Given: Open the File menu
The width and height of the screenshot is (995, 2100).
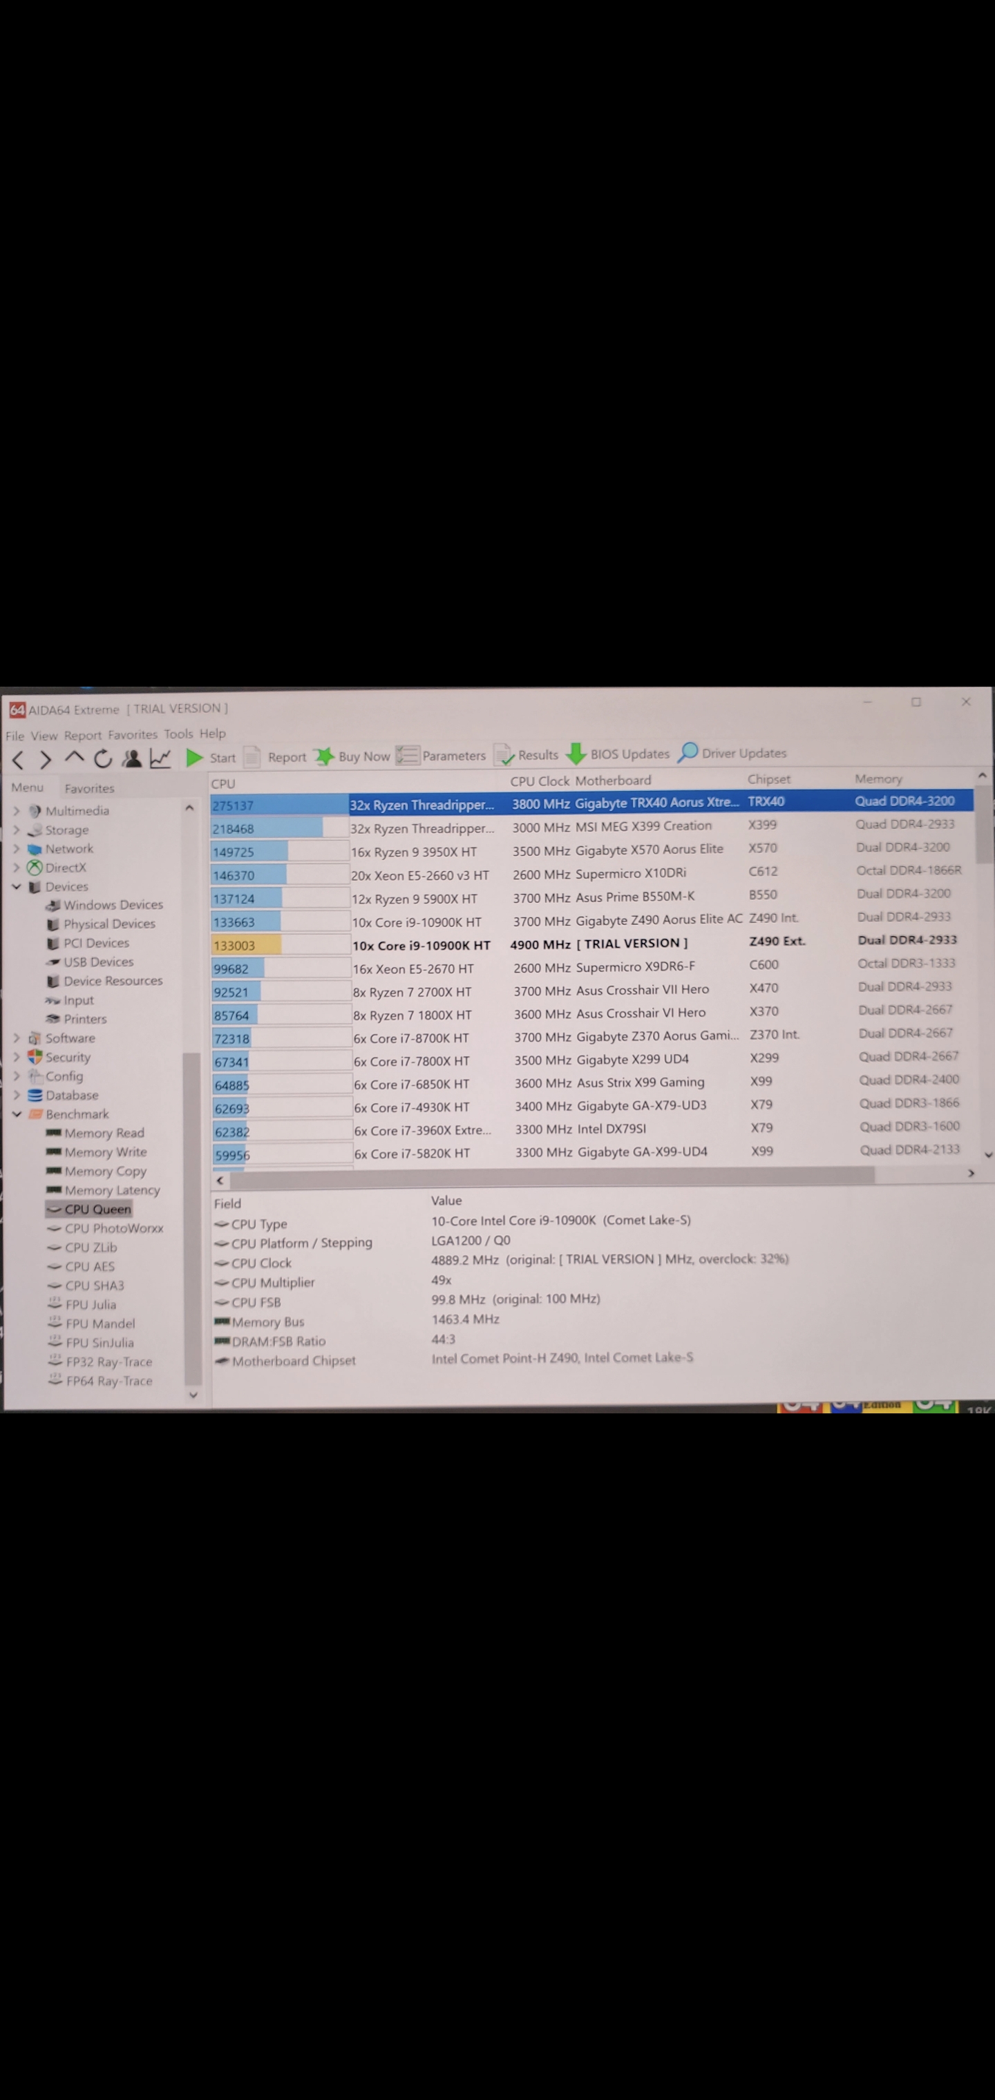Looking at the screenshot, I should click(x=15, y=735).
